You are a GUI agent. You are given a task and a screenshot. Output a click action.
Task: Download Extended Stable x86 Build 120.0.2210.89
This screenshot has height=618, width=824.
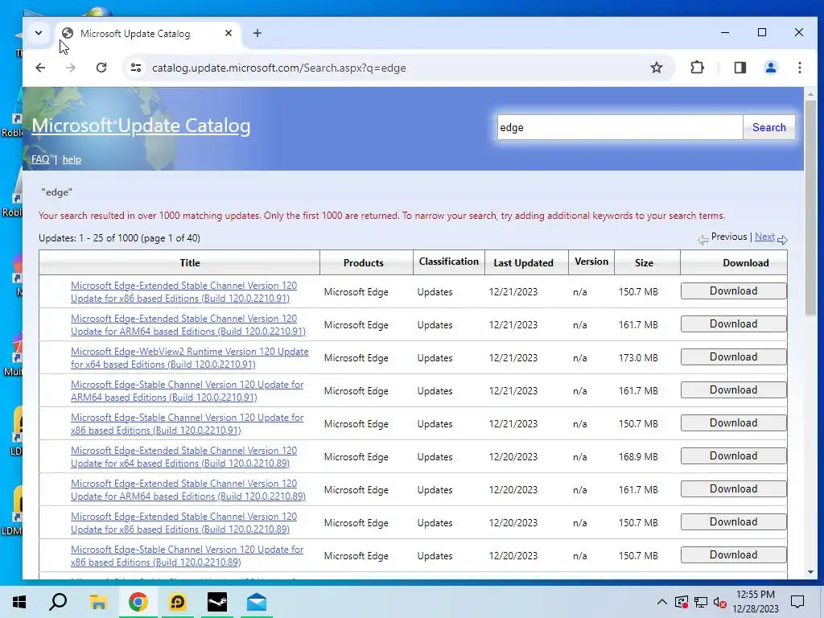(x=734, y=522)
